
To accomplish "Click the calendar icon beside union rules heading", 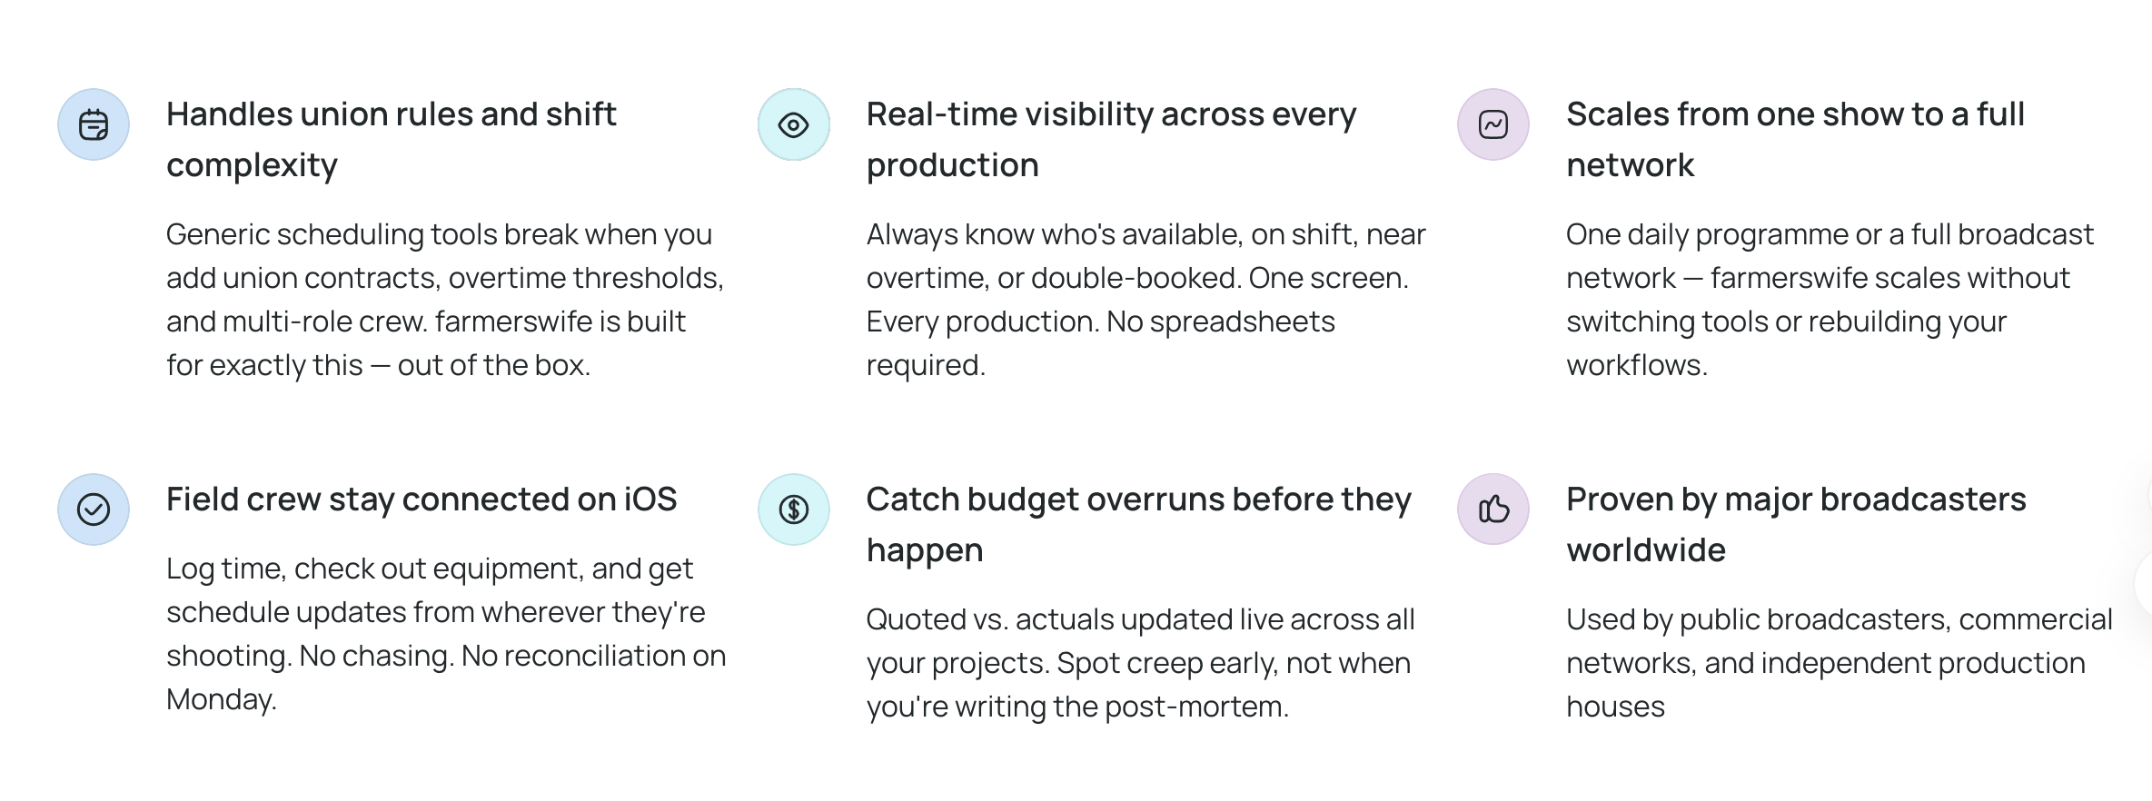I will 94,124.
